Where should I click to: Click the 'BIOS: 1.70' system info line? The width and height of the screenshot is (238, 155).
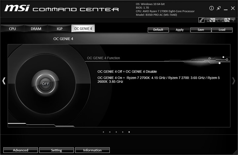[142, 8]
